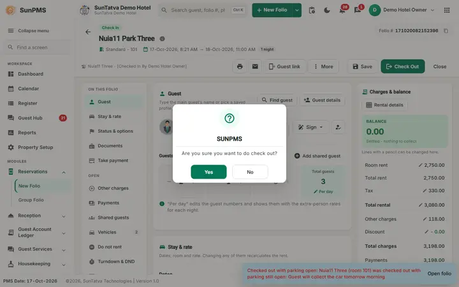The height and width of the screenshot is (287, 459).
Task: Open messages chat icon in header
Action: pyautogui.click(x=358, y=10)
